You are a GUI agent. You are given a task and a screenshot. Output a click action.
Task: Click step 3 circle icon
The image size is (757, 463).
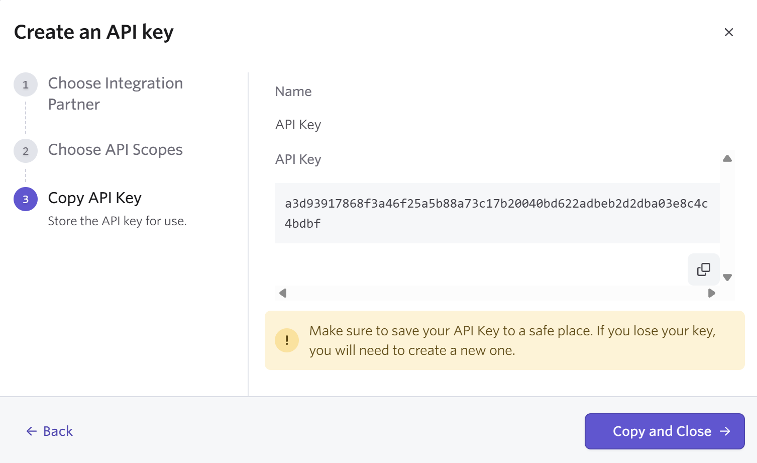tap(26, 199)
